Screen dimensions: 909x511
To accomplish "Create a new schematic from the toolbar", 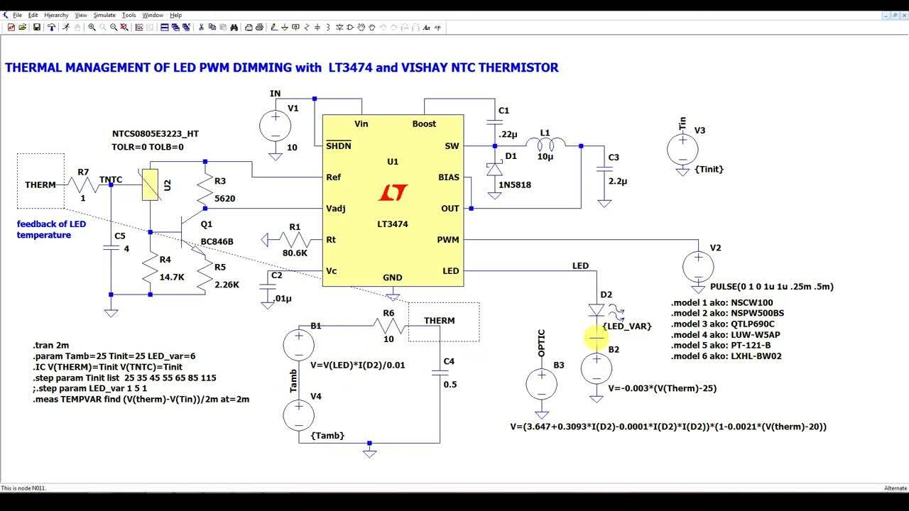I will pyautogui.click(x=11, y=28).
